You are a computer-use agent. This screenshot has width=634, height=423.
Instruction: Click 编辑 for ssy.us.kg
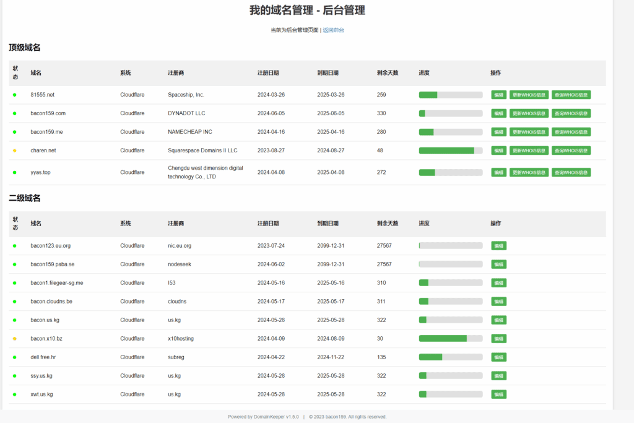(x=498, y=376)
